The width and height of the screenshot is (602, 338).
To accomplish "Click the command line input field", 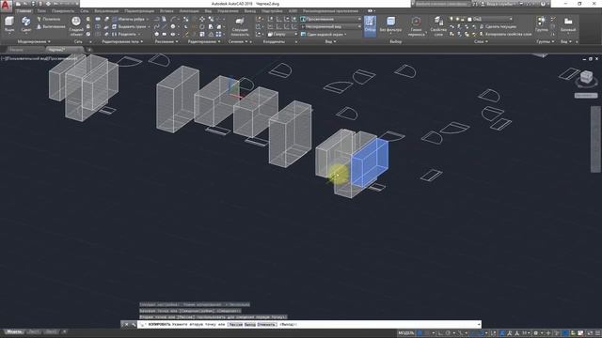I will (x=309, y=325).
